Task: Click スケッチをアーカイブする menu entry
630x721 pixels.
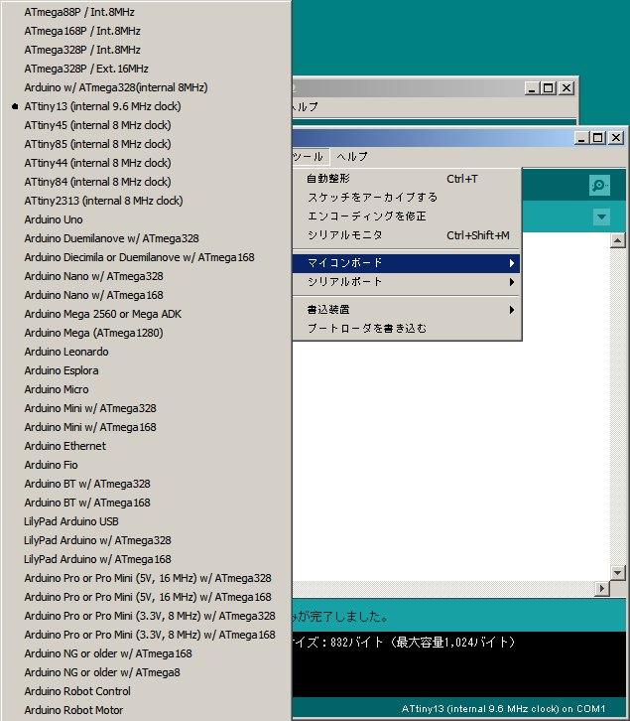Action: (406, 198)
